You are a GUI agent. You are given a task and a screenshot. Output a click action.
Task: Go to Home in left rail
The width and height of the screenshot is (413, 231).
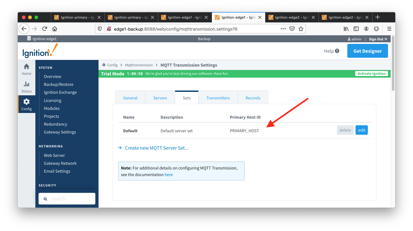27,69
